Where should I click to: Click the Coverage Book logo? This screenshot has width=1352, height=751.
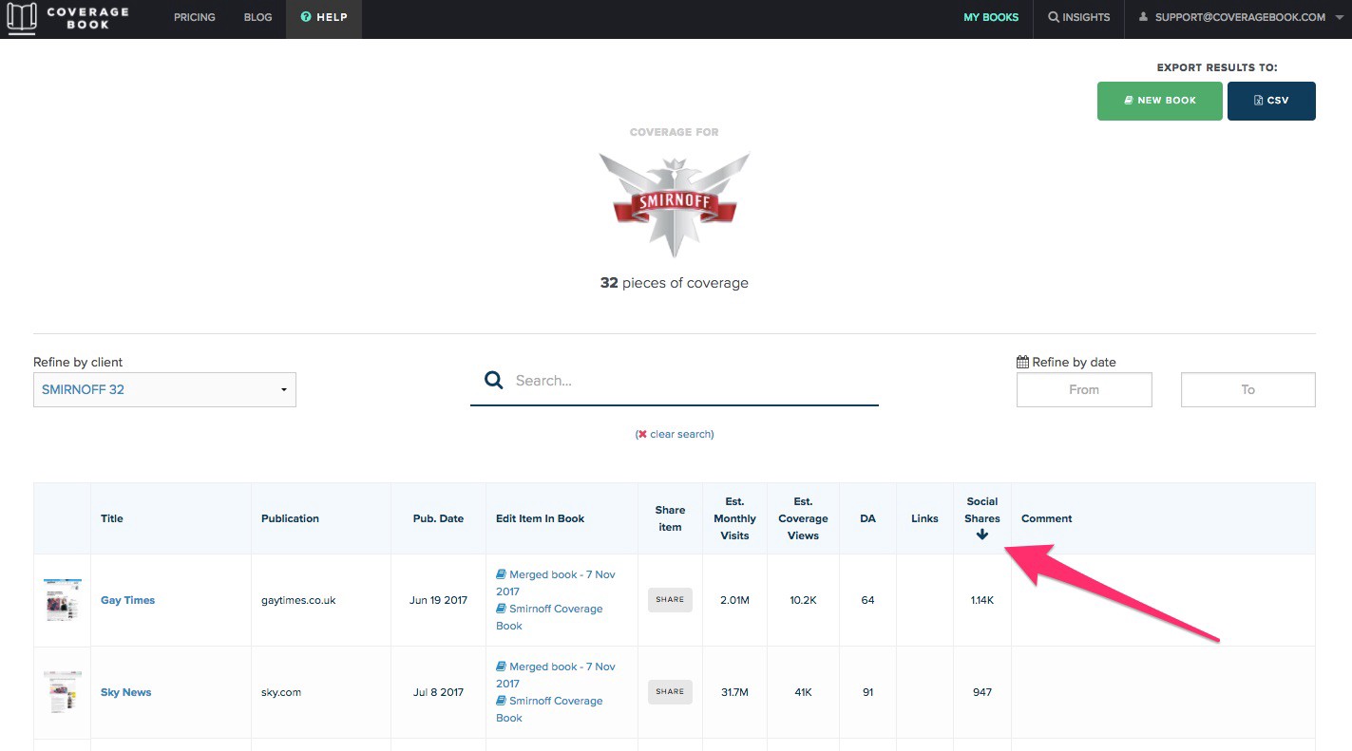coord(67,18)
